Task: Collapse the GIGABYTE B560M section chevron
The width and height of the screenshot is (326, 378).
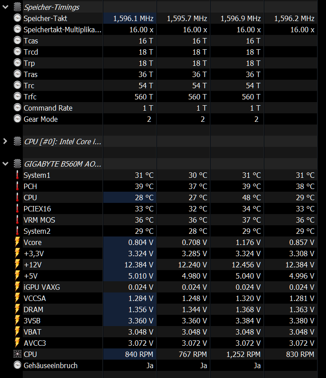Action: pyautogui.click(x=5, y=164)
